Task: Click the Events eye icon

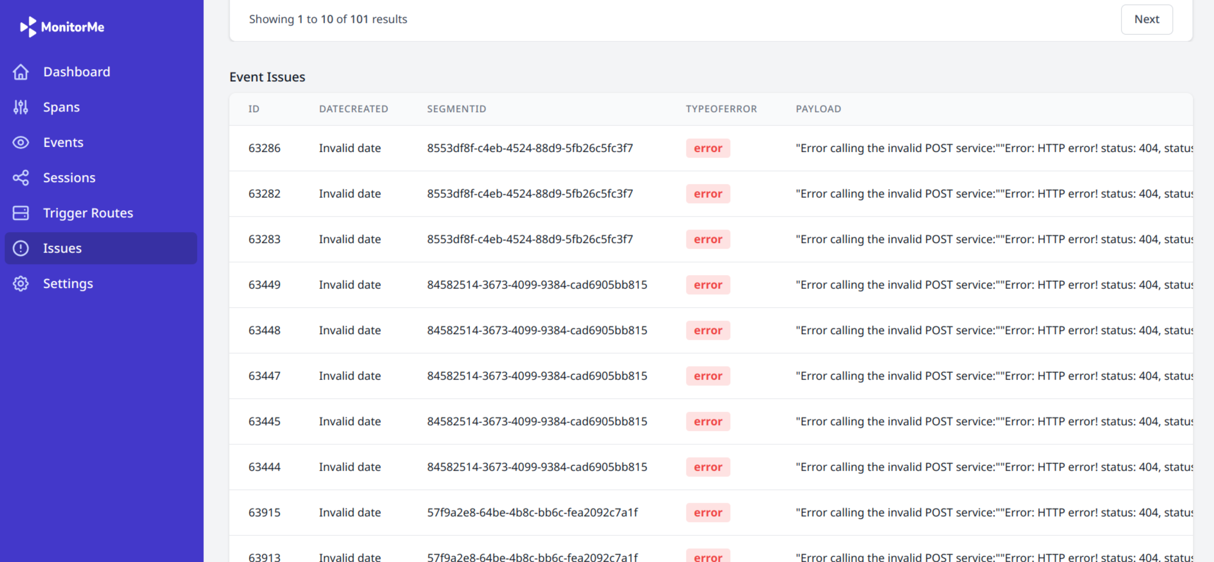Action: pos(21,142)
